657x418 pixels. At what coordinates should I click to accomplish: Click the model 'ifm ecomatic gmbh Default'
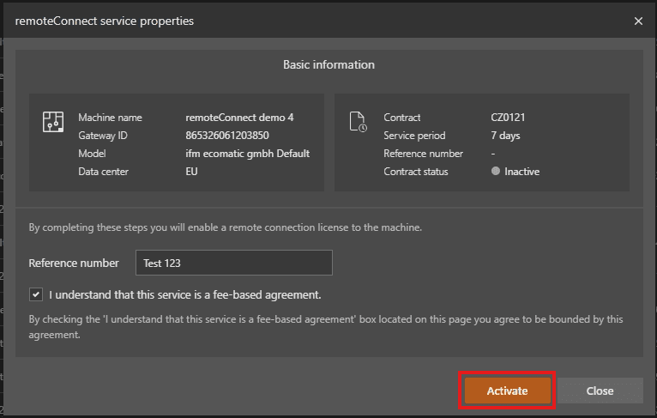click(x=248, y=154)
